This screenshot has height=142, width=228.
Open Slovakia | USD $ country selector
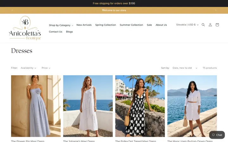click(187, 25)
